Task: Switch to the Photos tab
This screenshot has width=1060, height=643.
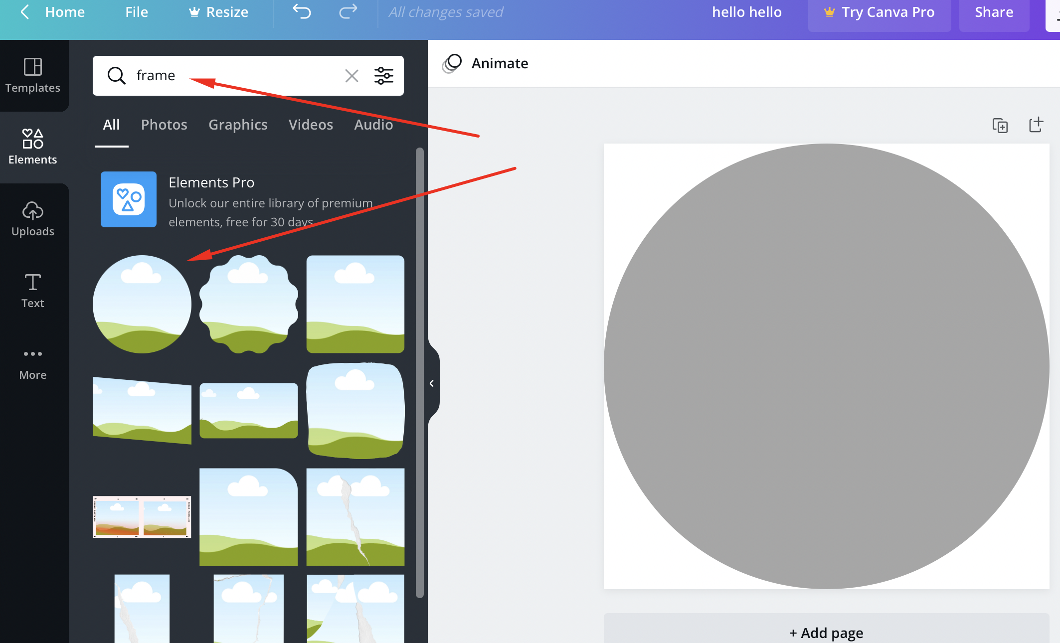Action: 164,125
